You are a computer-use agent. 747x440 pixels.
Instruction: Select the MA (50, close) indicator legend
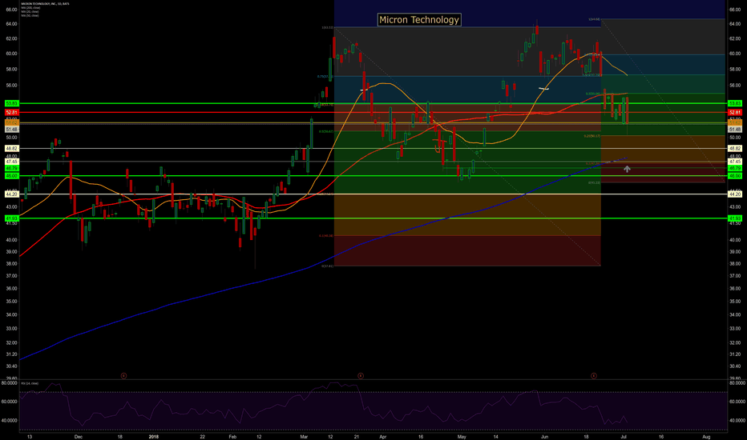click(30, 16)
